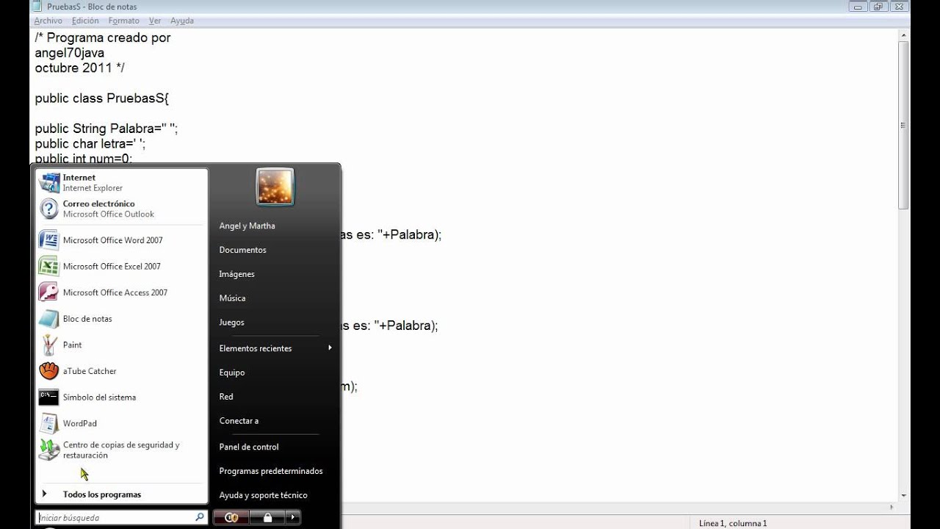Choose Microsoft Office Access 2007 entry

[x=115, y=292]
